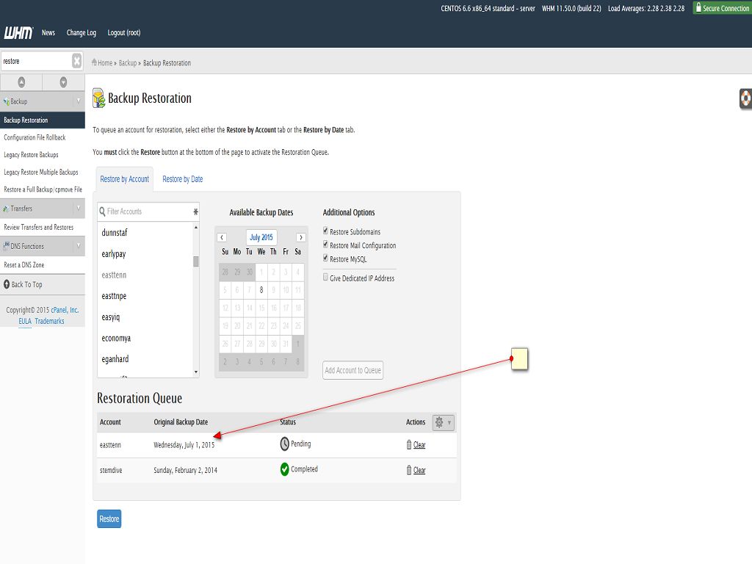Collapse the Backup sidebar section
752x564 pixels.
coord(78,101)
